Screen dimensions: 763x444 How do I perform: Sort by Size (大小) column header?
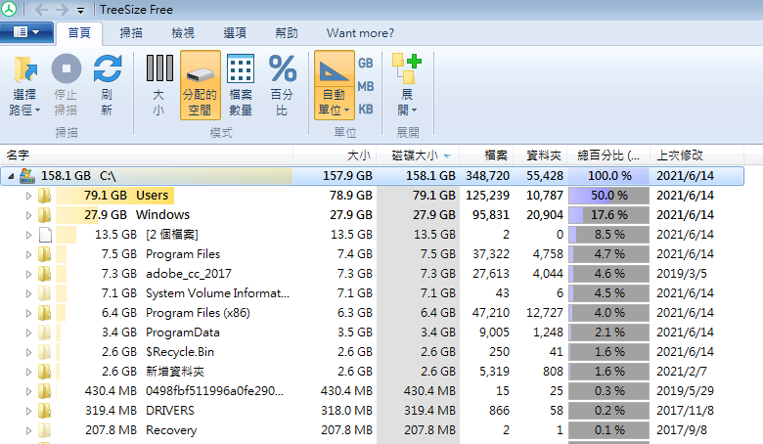click(x=335, y=155)
